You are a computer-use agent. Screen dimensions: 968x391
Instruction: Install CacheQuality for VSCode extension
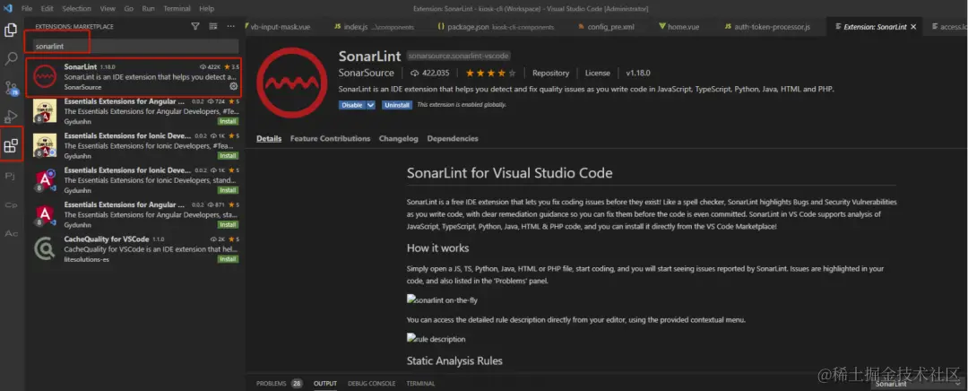[x=228, y=259]
